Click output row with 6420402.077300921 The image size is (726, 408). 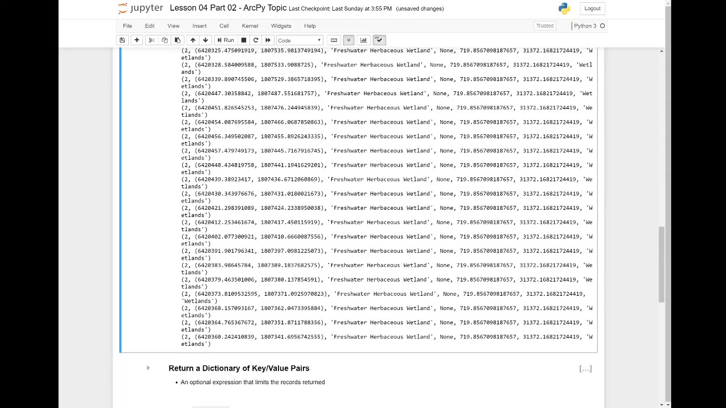click(387, 240)
